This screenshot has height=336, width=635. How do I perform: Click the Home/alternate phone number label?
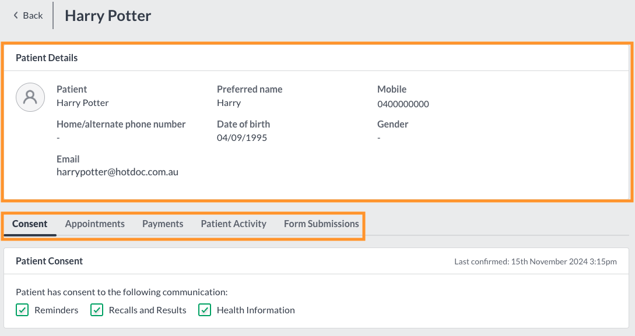point(121,124)
